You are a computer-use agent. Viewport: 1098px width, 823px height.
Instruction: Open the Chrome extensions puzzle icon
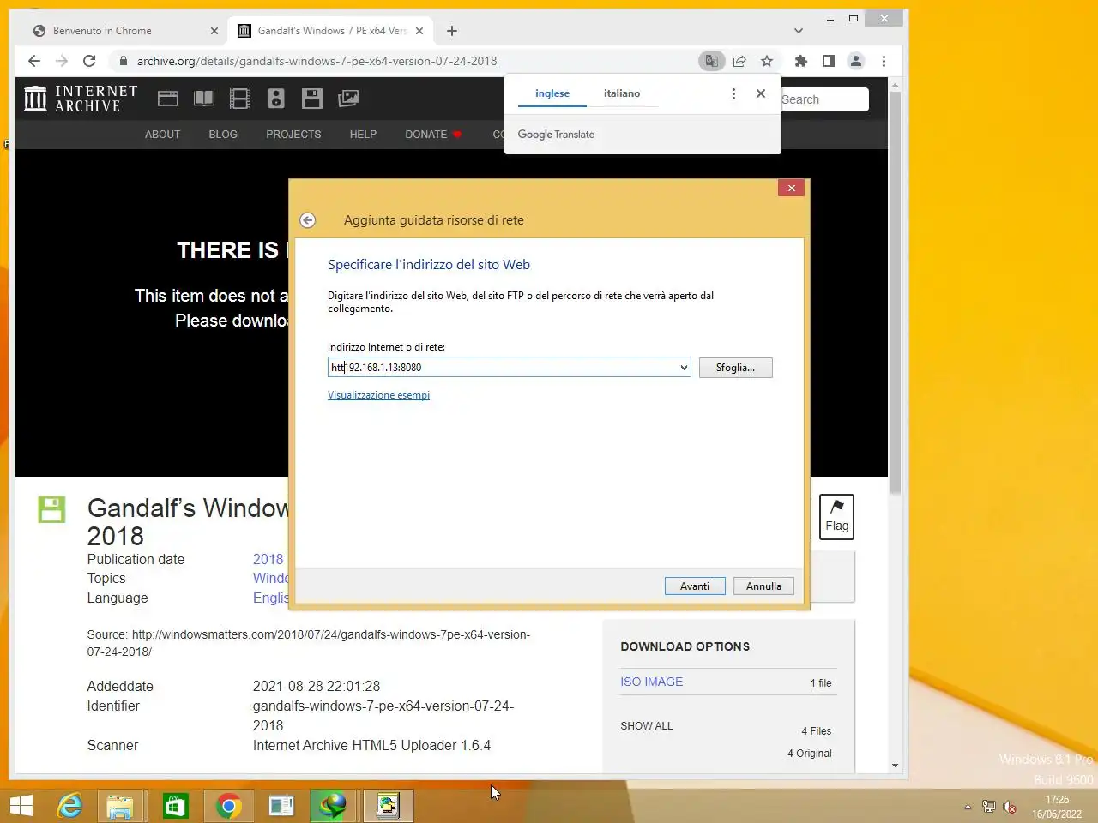pyautogui.click(x=801, y=61)
